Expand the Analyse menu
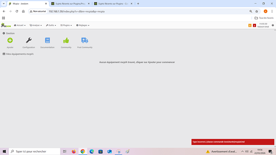The width and height of the screenshot is (276, 155). 36,25
